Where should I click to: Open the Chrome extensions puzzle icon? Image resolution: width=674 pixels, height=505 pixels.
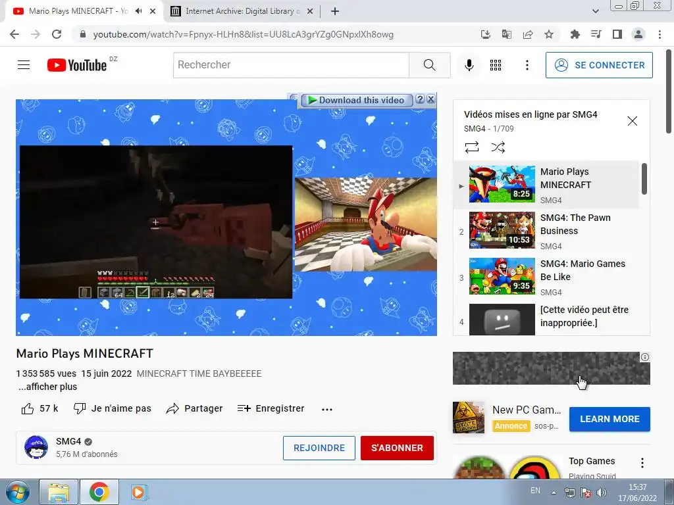tap(575, 34)
